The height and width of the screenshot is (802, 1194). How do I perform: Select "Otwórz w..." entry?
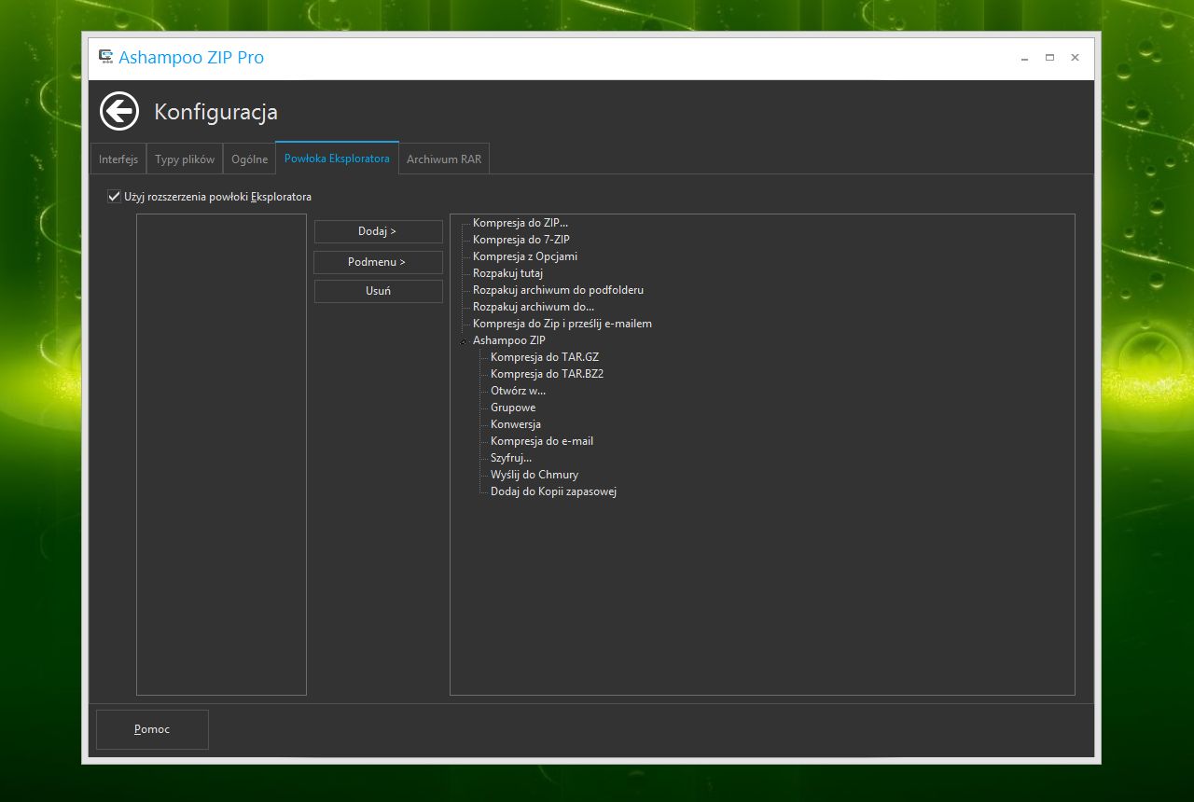click(519, 391)
